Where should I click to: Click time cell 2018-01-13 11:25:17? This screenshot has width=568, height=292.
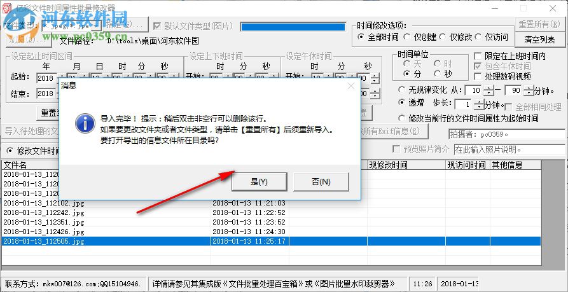249,241
